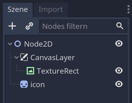
Task: Select the CanvasLayer node label
Action: click(53, 58)
